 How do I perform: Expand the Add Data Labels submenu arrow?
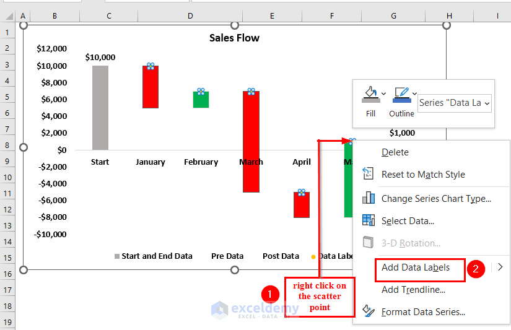(x=500, y=267)
